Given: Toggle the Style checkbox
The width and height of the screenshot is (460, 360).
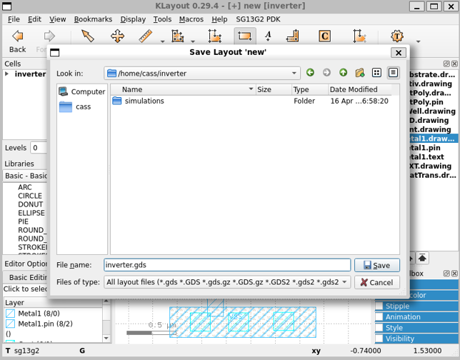Looking at the screenshot, I should pyautogui.click(x=379, y=328).
